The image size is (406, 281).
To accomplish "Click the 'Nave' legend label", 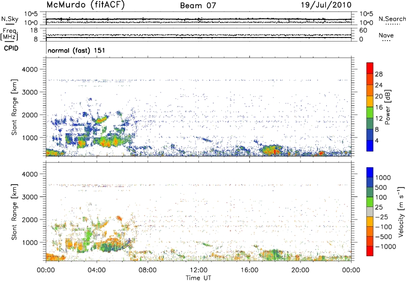I will click(386, 36).
